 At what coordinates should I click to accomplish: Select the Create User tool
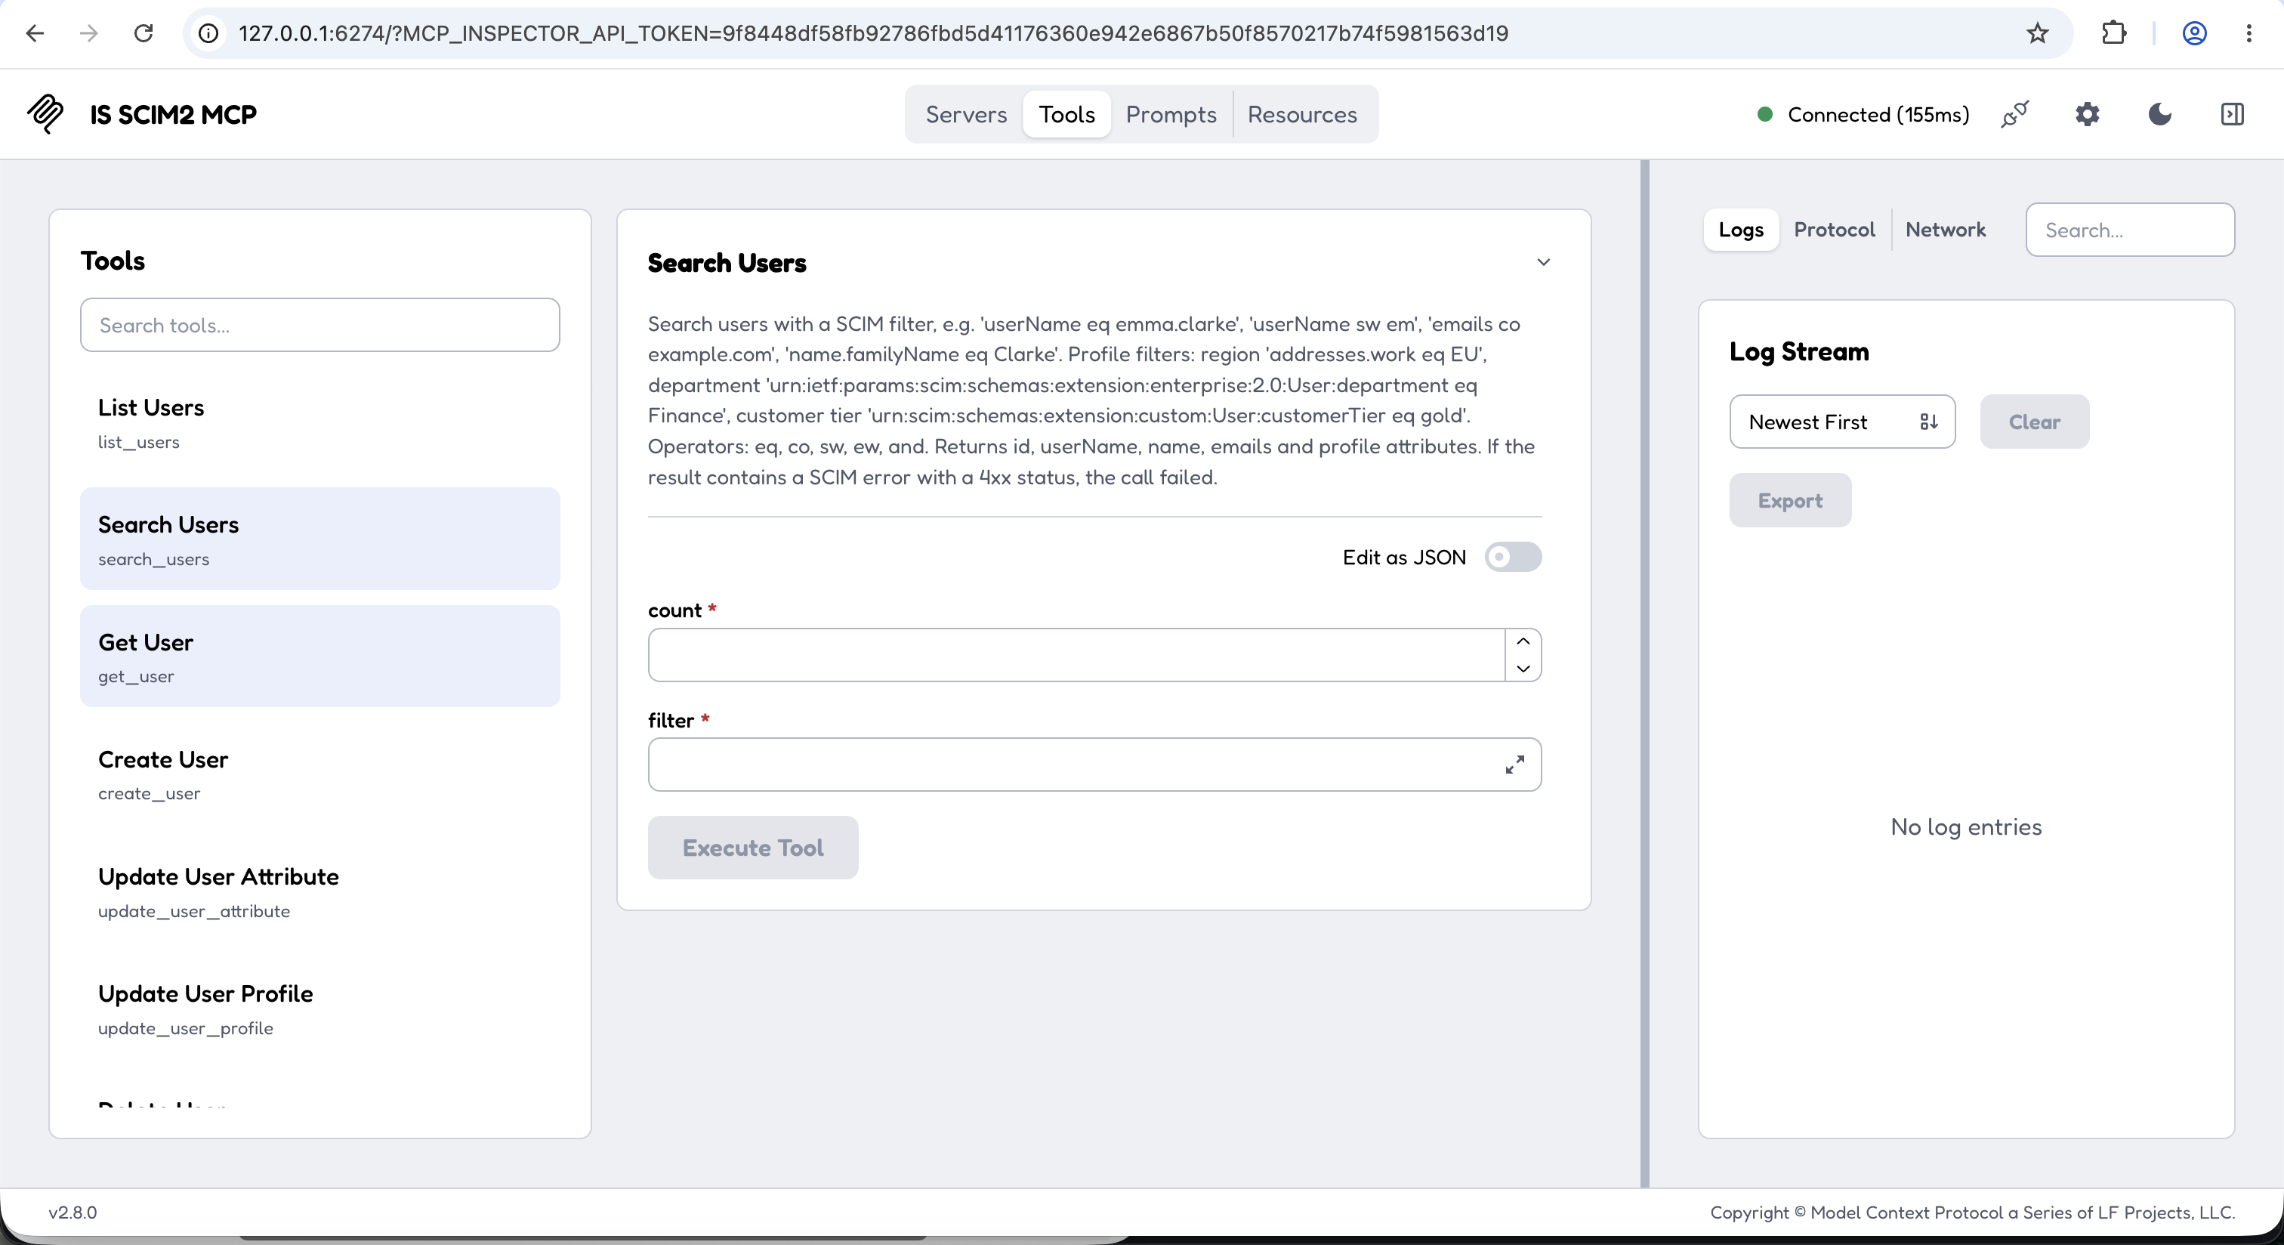(x=320, y=774)
